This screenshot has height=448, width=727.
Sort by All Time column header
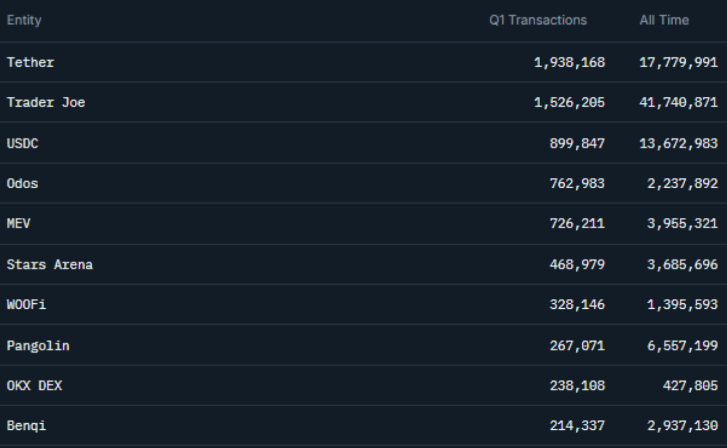click(664, 21)
